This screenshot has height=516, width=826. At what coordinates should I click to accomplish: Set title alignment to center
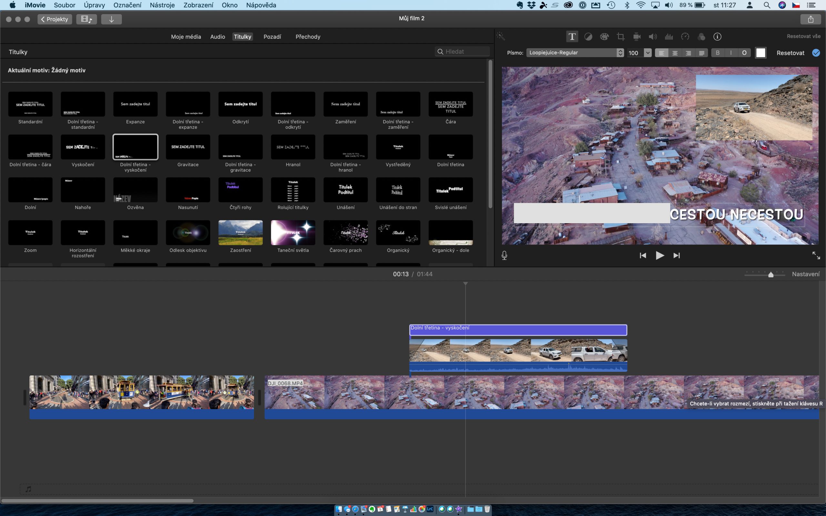coord(675,53)
